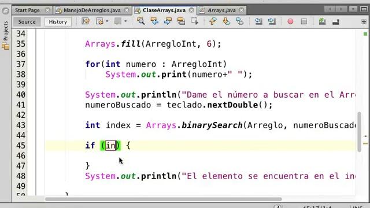Close the ClaseArrays.java tab
370x208 pixels.
click(x=191, y=10)
